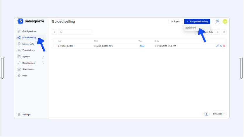The height and width of the screenshot is (137, 244).
Task: Click the Type column header
Action: point(140,41)
